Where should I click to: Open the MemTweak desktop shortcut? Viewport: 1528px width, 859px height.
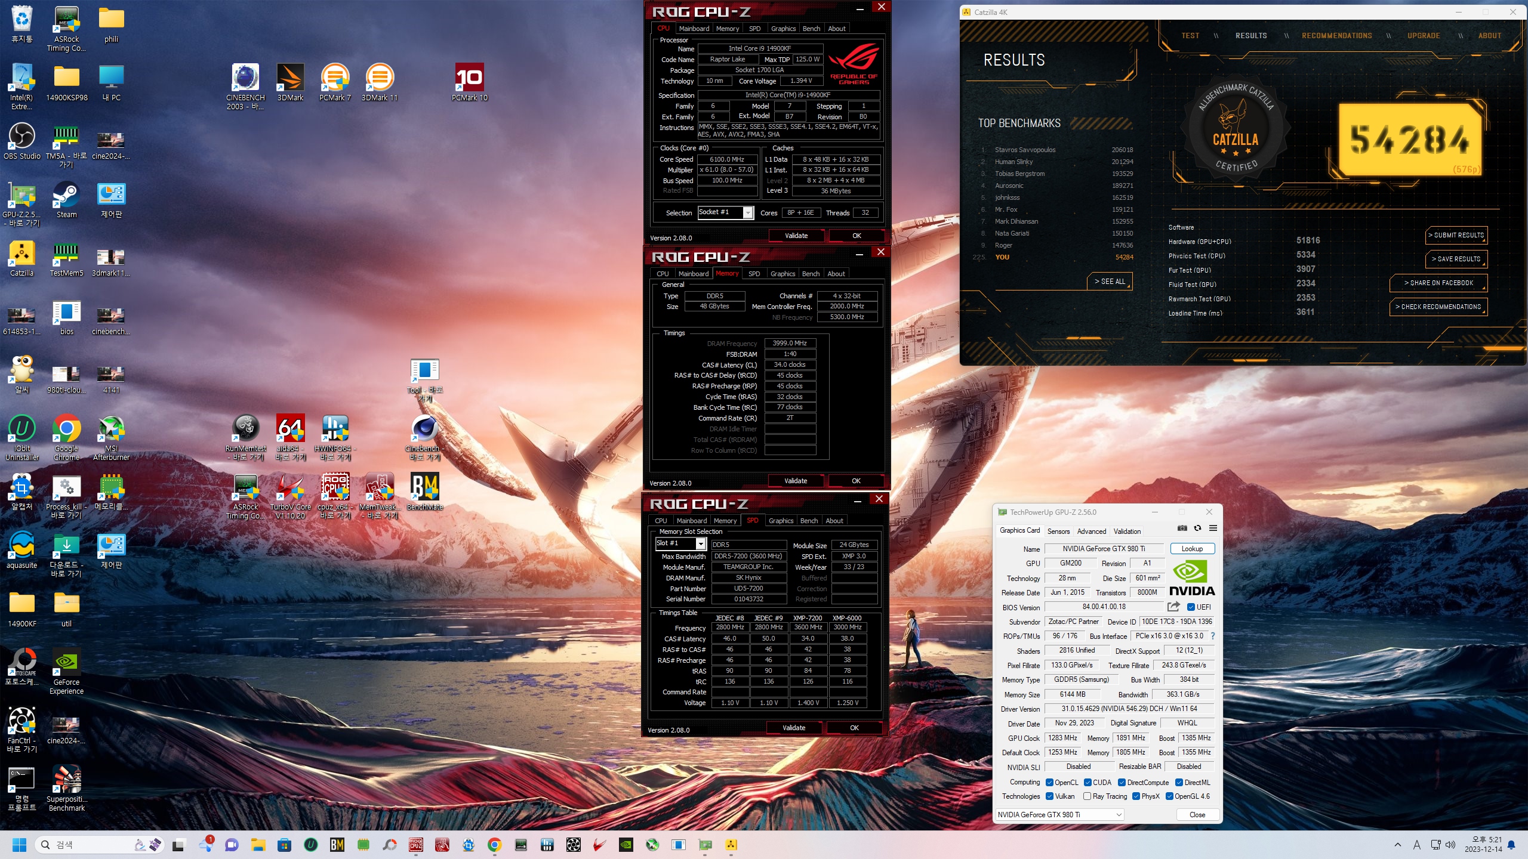(380, 496)
